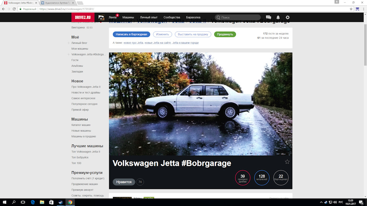
Task: Focus the Поиск search field
Action: [x=237, y=17]
